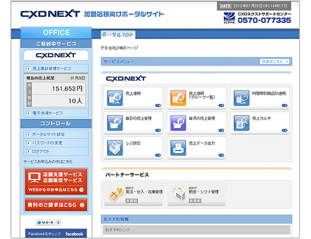Click the 未契約 badge under 発注・仕入・在庫管理
Screen dimensions: 311x239
click(132, 201)
